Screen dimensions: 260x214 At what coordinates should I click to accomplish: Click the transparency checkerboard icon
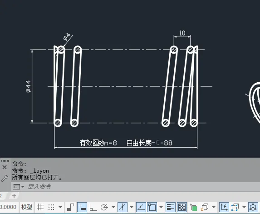click(x=182, y=207)
